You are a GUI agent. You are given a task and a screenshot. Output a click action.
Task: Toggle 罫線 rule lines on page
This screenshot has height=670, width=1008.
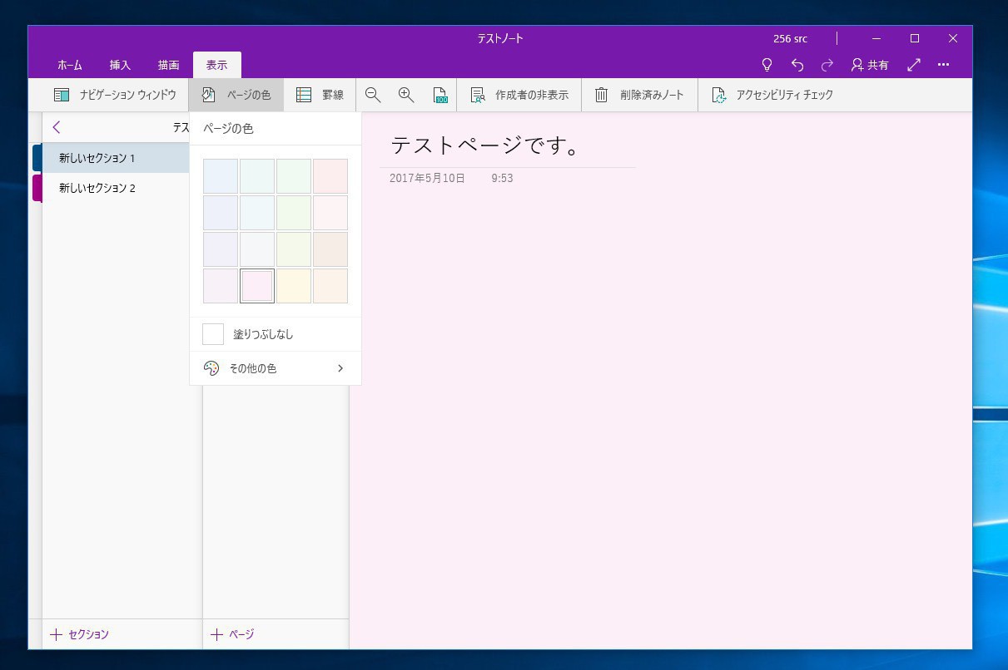coord(320,95)
